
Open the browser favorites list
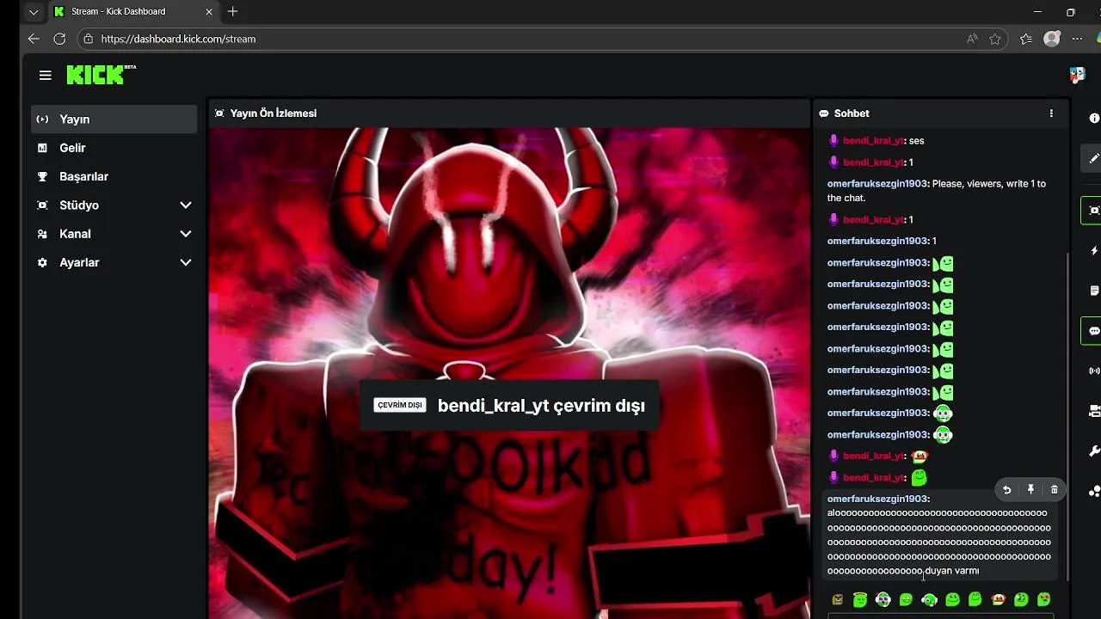[1025, 39]
